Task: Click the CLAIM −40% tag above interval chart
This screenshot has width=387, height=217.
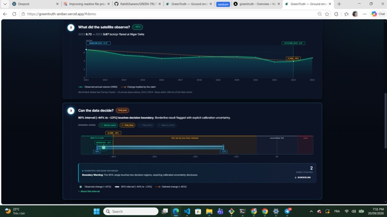Action: click(x=113, y=133)
